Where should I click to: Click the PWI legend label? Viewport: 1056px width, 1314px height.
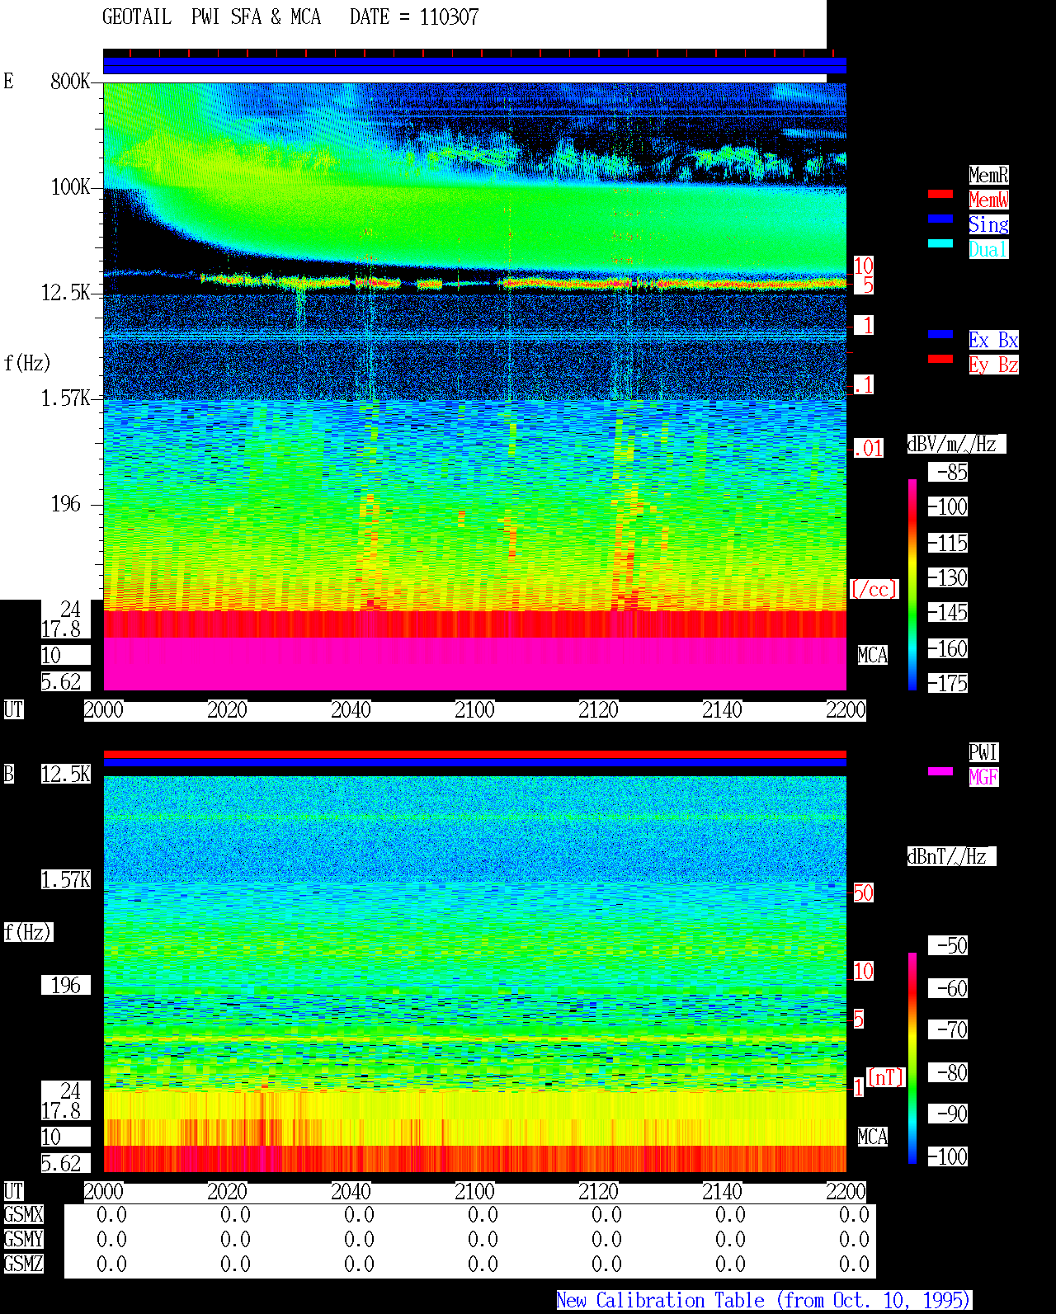[x=983, y=752]
